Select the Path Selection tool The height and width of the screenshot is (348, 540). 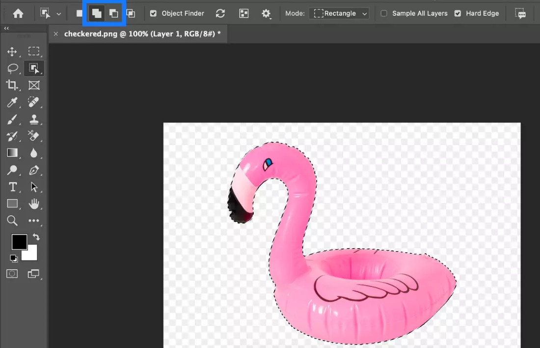(x=34, y=187)
